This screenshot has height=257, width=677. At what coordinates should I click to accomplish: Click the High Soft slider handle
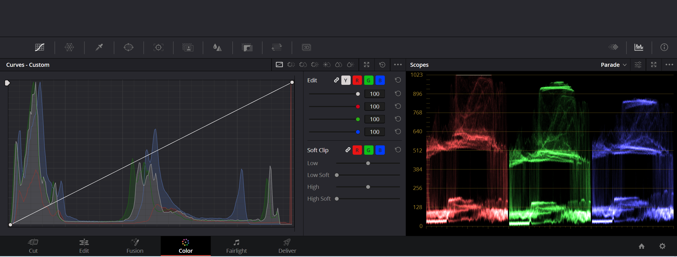(x=337, y=199)
